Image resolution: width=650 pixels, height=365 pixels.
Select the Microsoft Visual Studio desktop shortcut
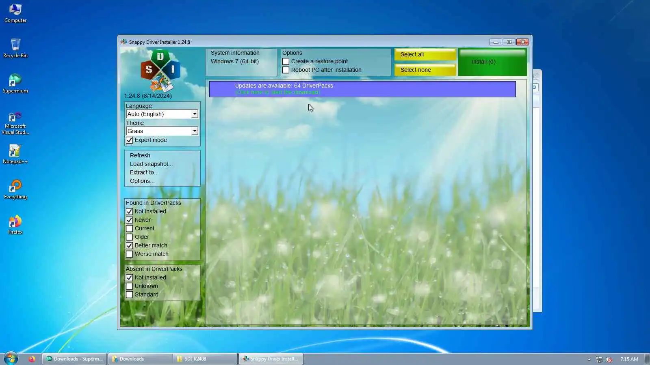tap(15, 123)
